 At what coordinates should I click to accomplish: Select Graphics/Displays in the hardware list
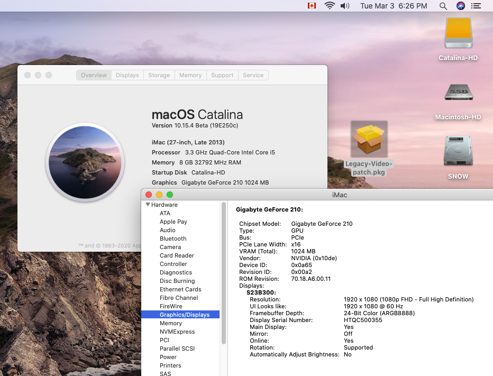[180, 315]
